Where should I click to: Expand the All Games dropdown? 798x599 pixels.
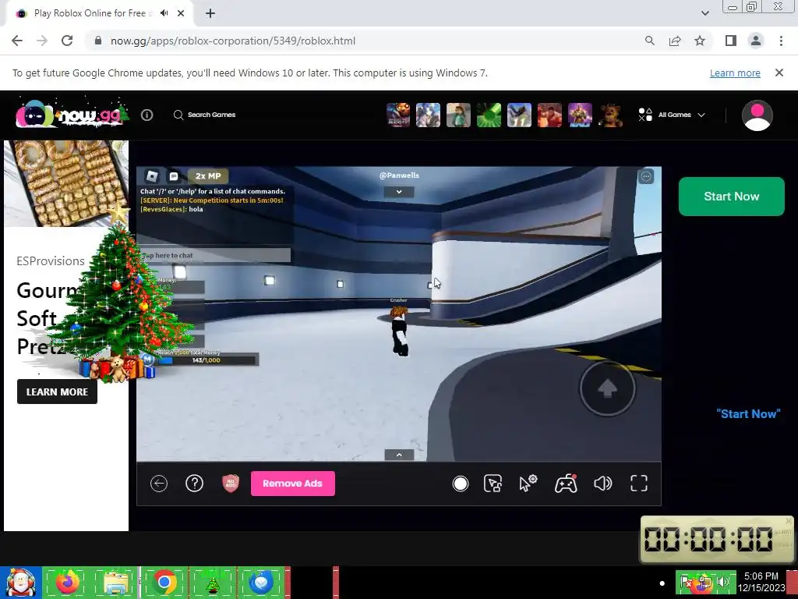672,115
